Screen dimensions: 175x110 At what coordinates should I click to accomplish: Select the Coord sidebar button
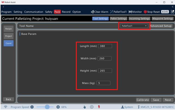coord(8,43)
